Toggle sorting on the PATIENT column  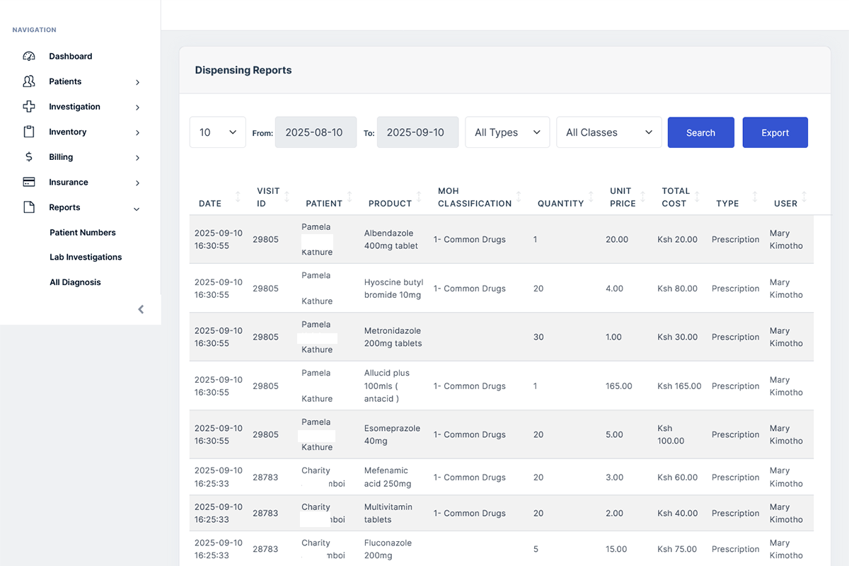coord(350,197)
